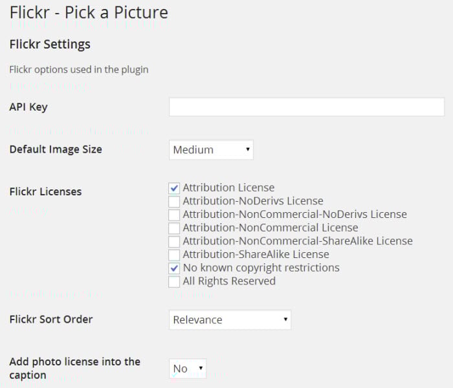Click the API Key input field
This screenshot has height=388, width=453.
pyautogui.click(x=307, y=107)
